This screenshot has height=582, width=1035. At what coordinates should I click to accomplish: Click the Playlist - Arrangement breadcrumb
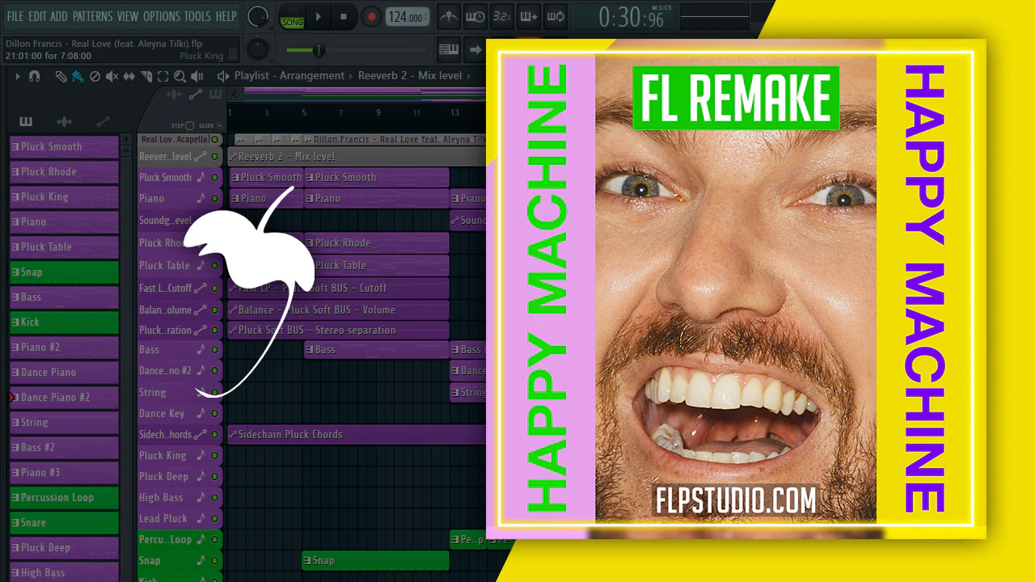coord(289,76)
